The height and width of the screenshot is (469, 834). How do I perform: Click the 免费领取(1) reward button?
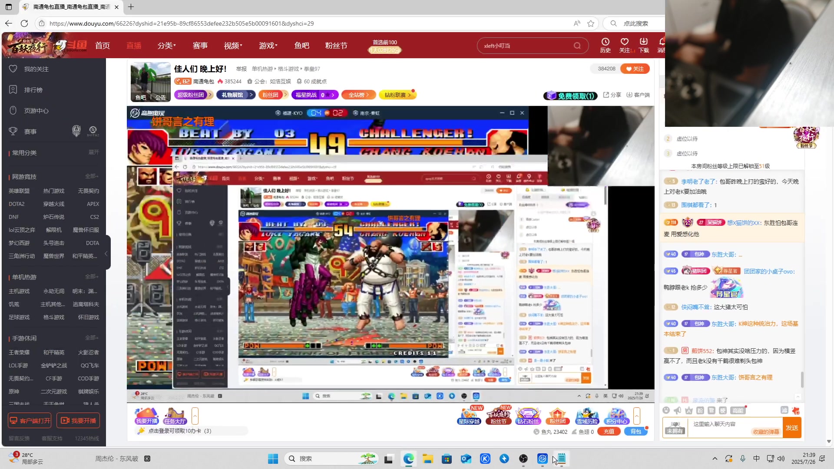pyautogui.click(x=570, y=96)
